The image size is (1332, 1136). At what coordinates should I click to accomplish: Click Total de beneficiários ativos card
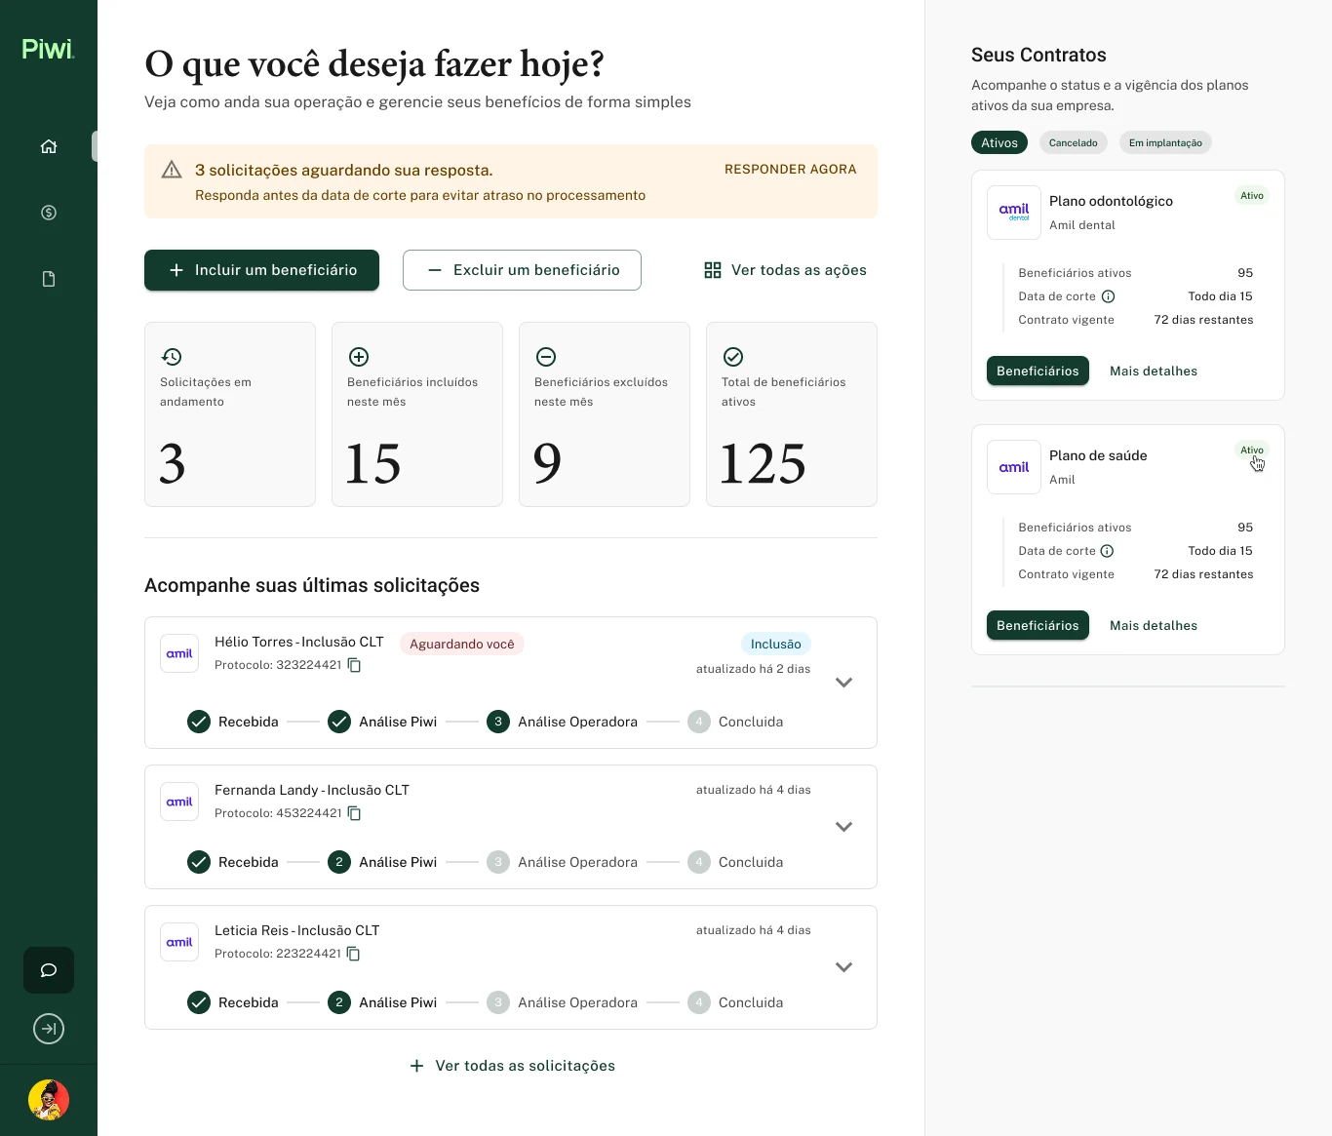[x=792, y=414]
